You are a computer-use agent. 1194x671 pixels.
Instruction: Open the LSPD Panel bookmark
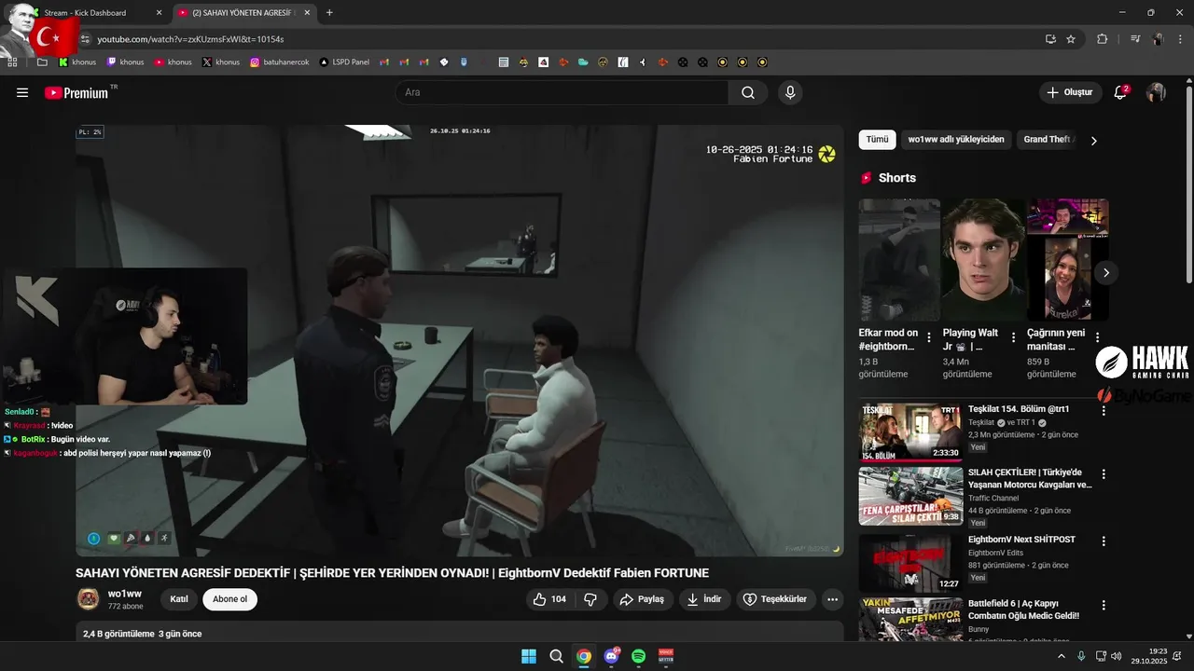(x=344, y=62)
